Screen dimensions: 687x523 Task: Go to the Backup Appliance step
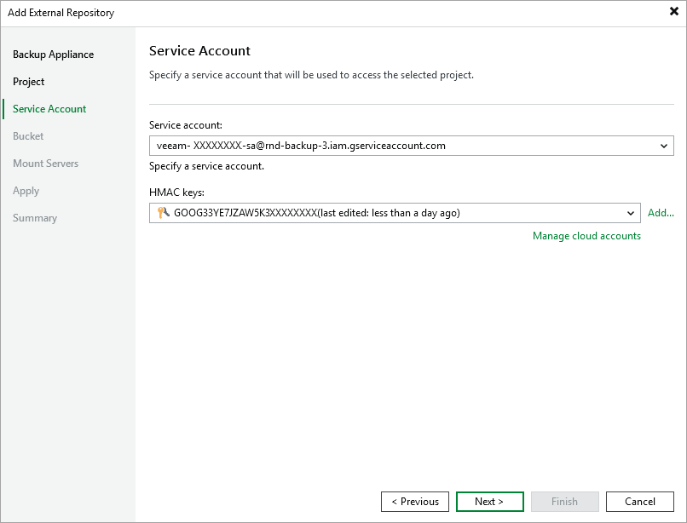(x=53, y=55)
